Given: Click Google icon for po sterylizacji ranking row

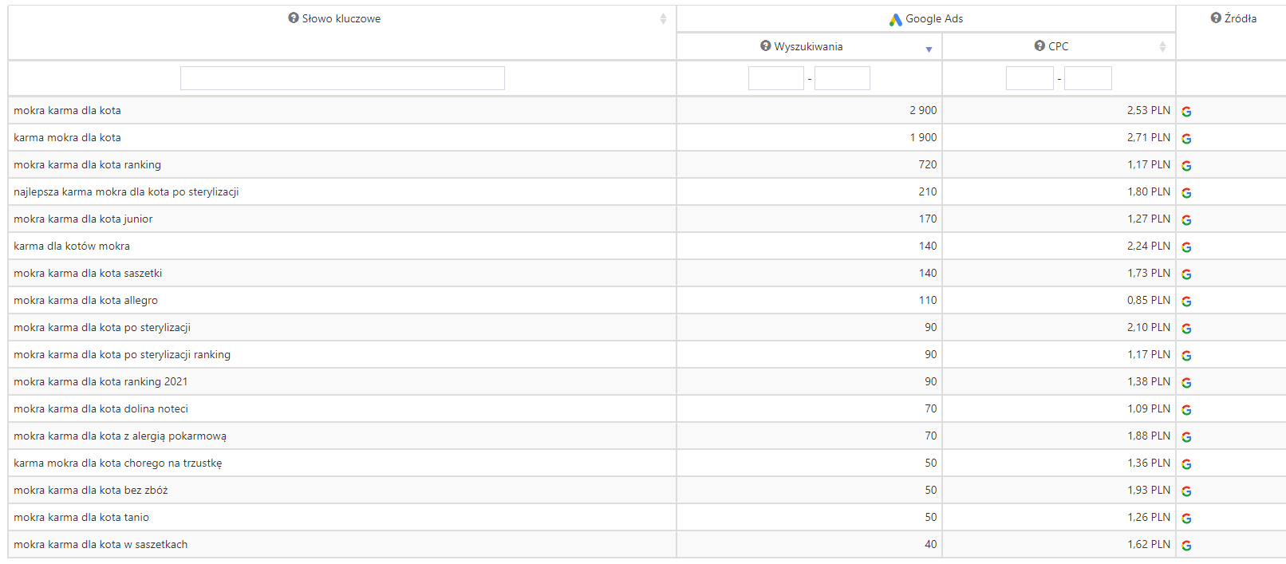Looking at the screenshot, I should [x=1186, y=356].
